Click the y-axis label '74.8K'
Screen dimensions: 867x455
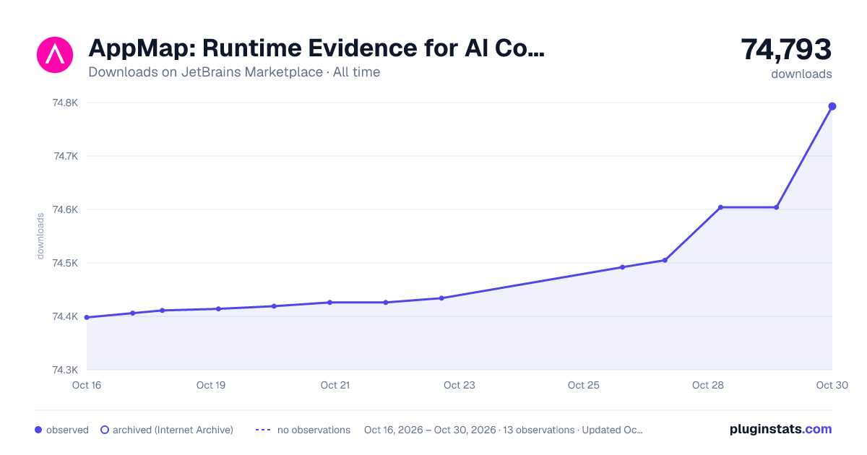pyautogui.click(x=66, y=103)
